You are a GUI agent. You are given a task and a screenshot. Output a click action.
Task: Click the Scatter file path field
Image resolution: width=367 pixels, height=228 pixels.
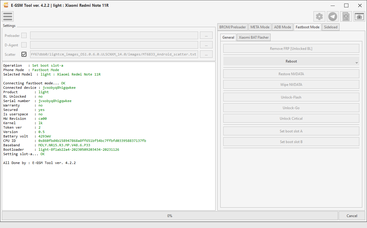coord(114,54)
